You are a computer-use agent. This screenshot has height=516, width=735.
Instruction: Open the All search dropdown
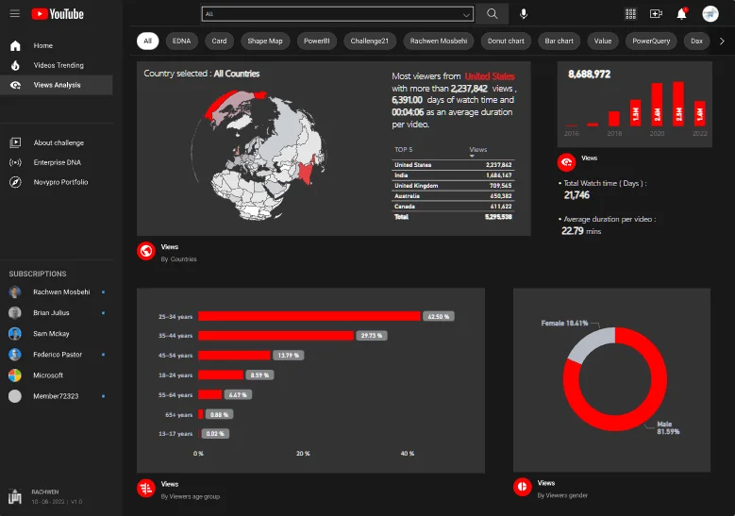pos(338,14)
